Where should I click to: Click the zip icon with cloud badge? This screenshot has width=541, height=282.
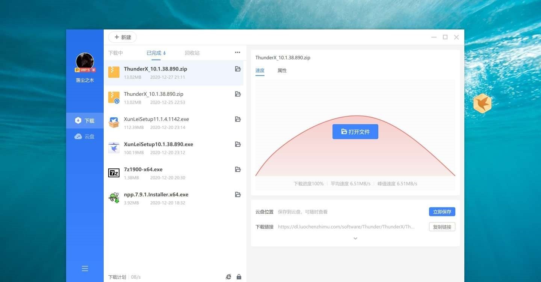pos(114,97)
